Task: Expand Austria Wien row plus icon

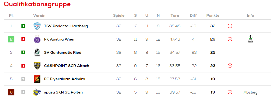Action: point(230,39)
